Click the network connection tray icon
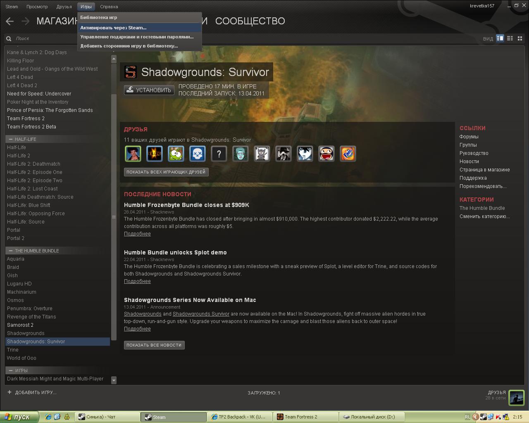Screen dimensions: 529x423 (491, 417)
